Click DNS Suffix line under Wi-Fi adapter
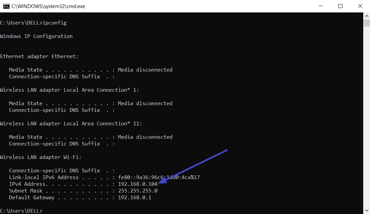This screenshot has height=214, width=370. [x=62, y=171]
